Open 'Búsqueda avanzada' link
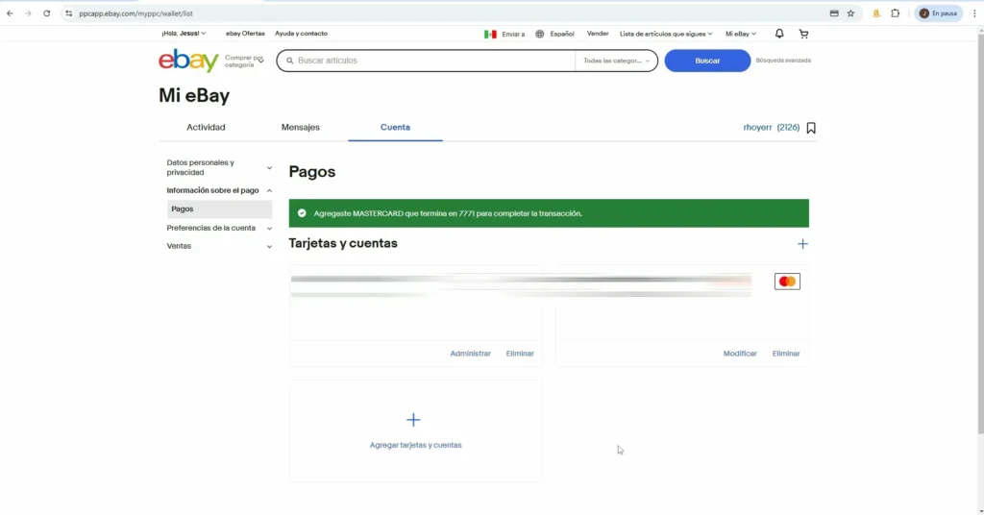 [783, 61]
